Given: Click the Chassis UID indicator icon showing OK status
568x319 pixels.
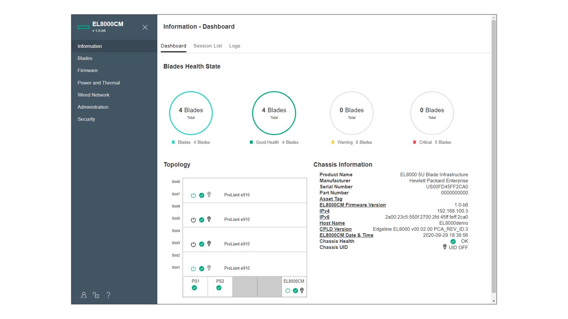Looking at the screenshot, I should click(x=453, y=241).
